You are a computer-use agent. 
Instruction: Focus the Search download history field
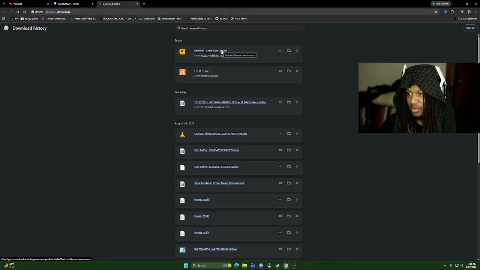coord(240,28)
